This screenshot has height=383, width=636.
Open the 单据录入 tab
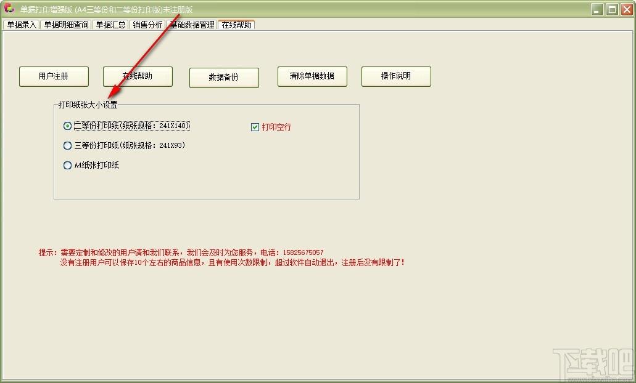22,25
